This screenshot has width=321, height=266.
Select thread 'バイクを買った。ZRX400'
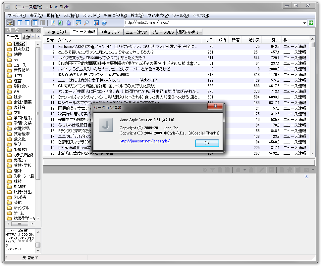(176, 58)
